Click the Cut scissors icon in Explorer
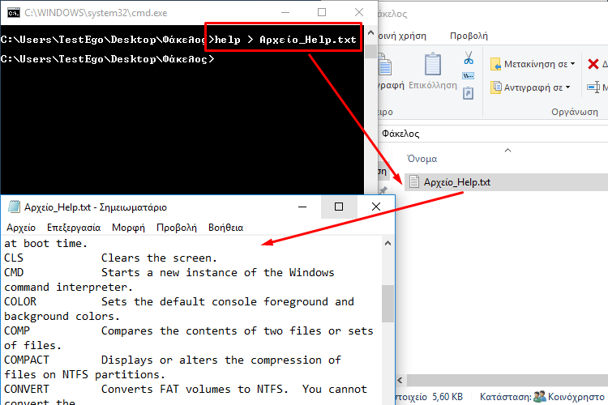 (x=469, y=58)
